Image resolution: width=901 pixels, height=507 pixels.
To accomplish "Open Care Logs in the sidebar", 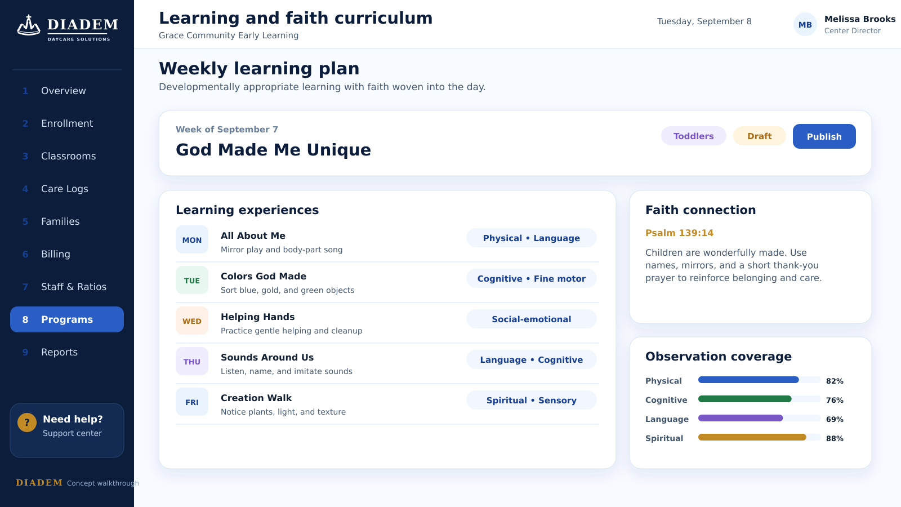I will tap(67, 189).
